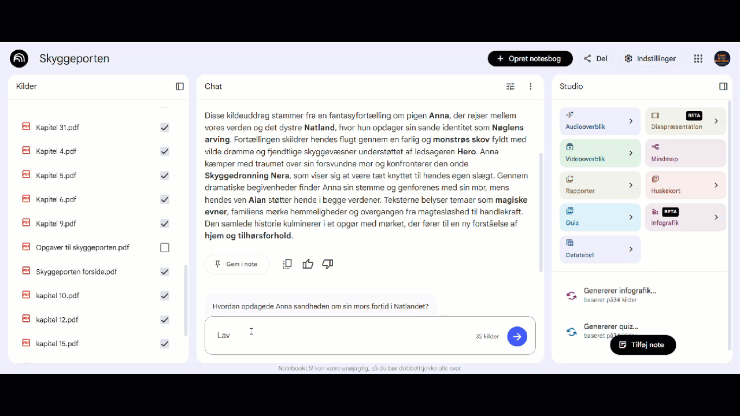Send the chat message arrow
Screen dimensions: 740x416
coord(517,336)
